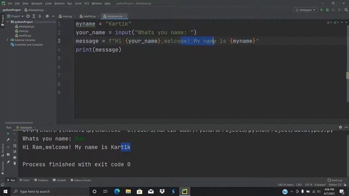Open the Refactor menu
Screen dimensions: 349x196
tap(59, 3)
